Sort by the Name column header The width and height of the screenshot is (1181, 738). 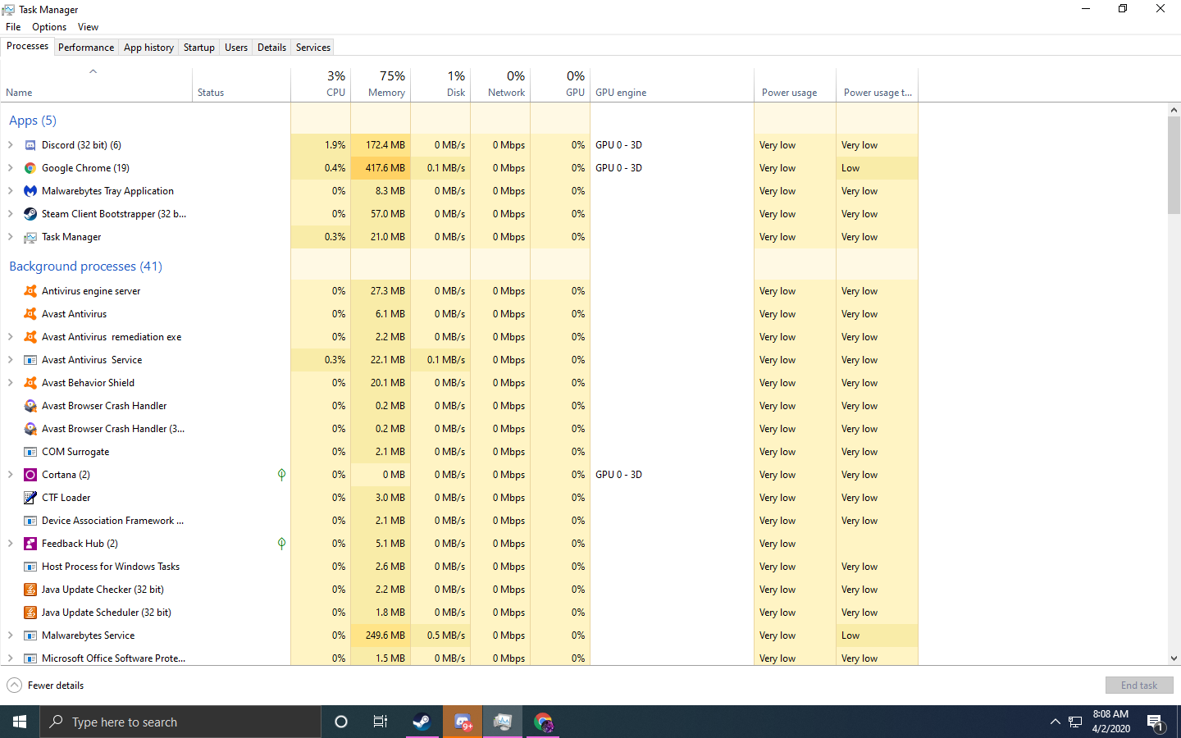96,83
